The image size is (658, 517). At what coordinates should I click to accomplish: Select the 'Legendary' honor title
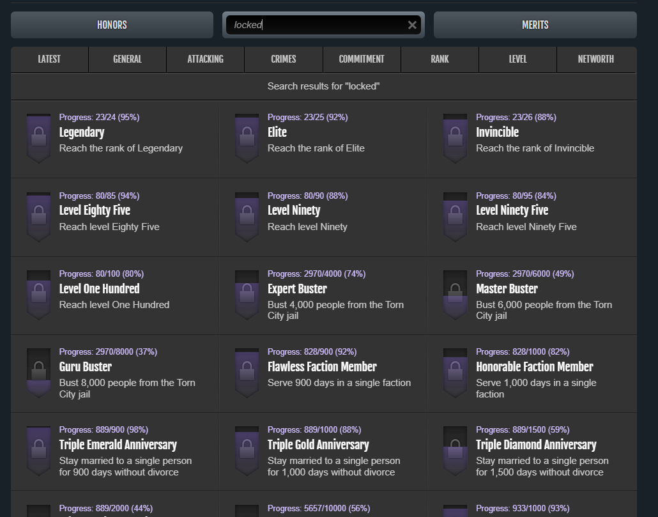coord(82,132)
